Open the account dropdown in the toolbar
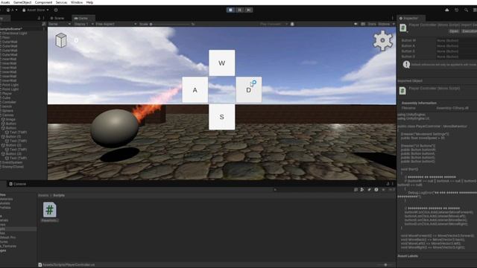This screenshot has height=268, width=477. (12, 10)
